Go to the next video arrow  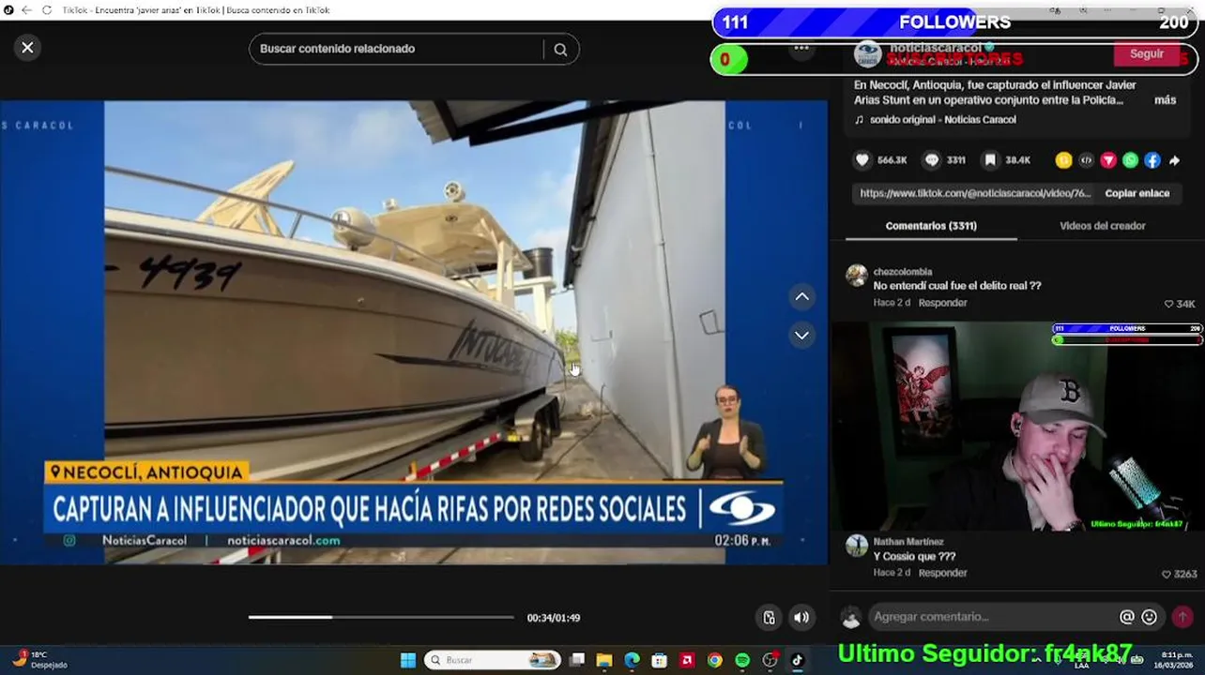point(802,335)
